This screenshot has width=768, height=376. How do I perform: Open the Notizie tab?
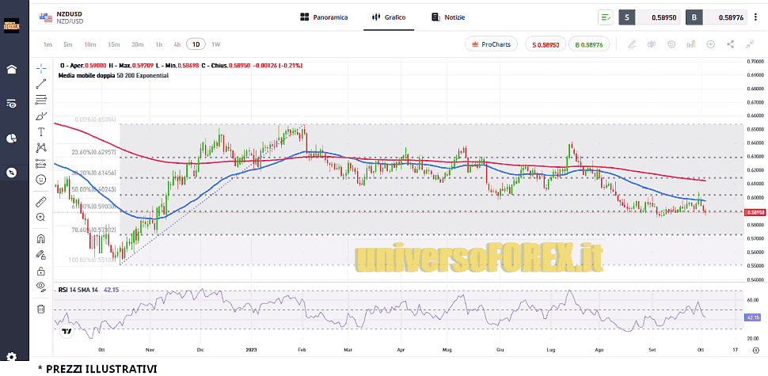pyautogui.click(x=448, y=17)
